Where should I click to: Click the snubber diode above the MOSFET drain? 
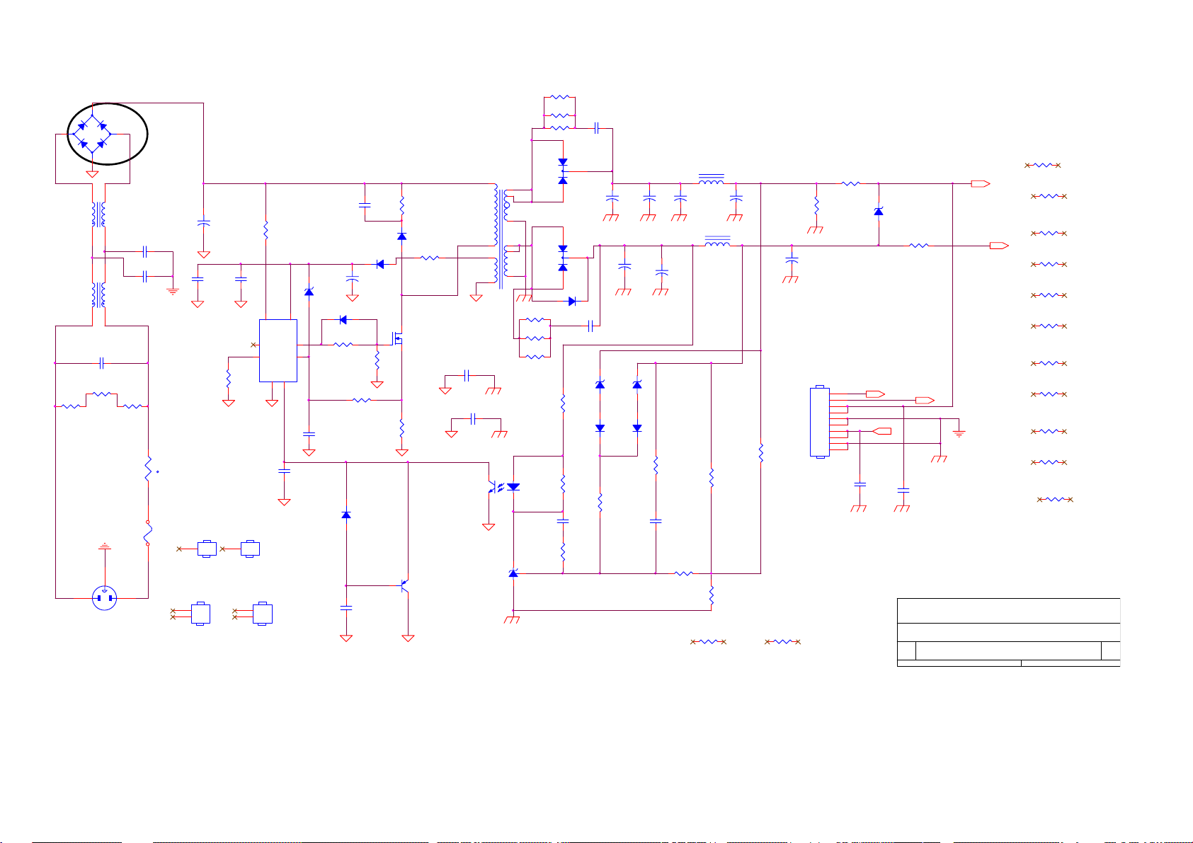click(402, 236)
